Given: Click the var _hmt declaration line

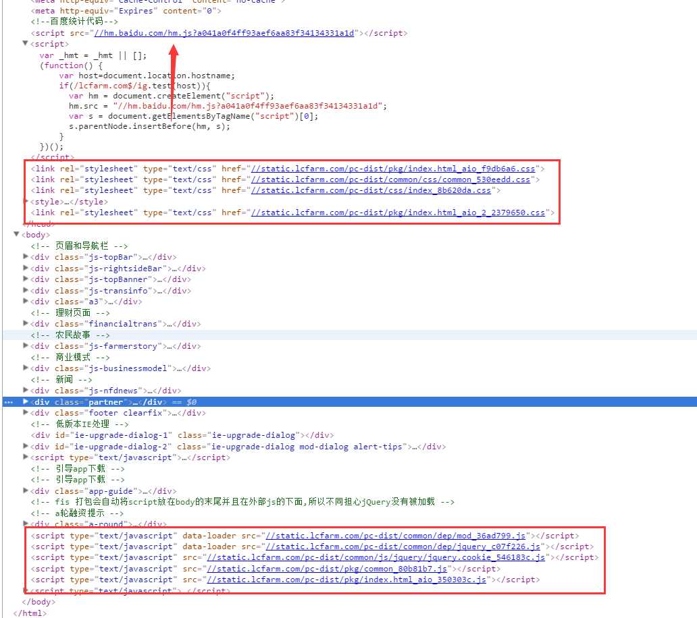Looking at the screenshot, I should [93, 55].
